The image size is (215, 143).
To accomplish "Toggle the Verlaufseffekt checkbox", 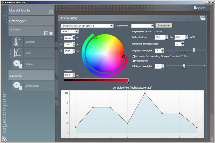I will pos(134,61).
